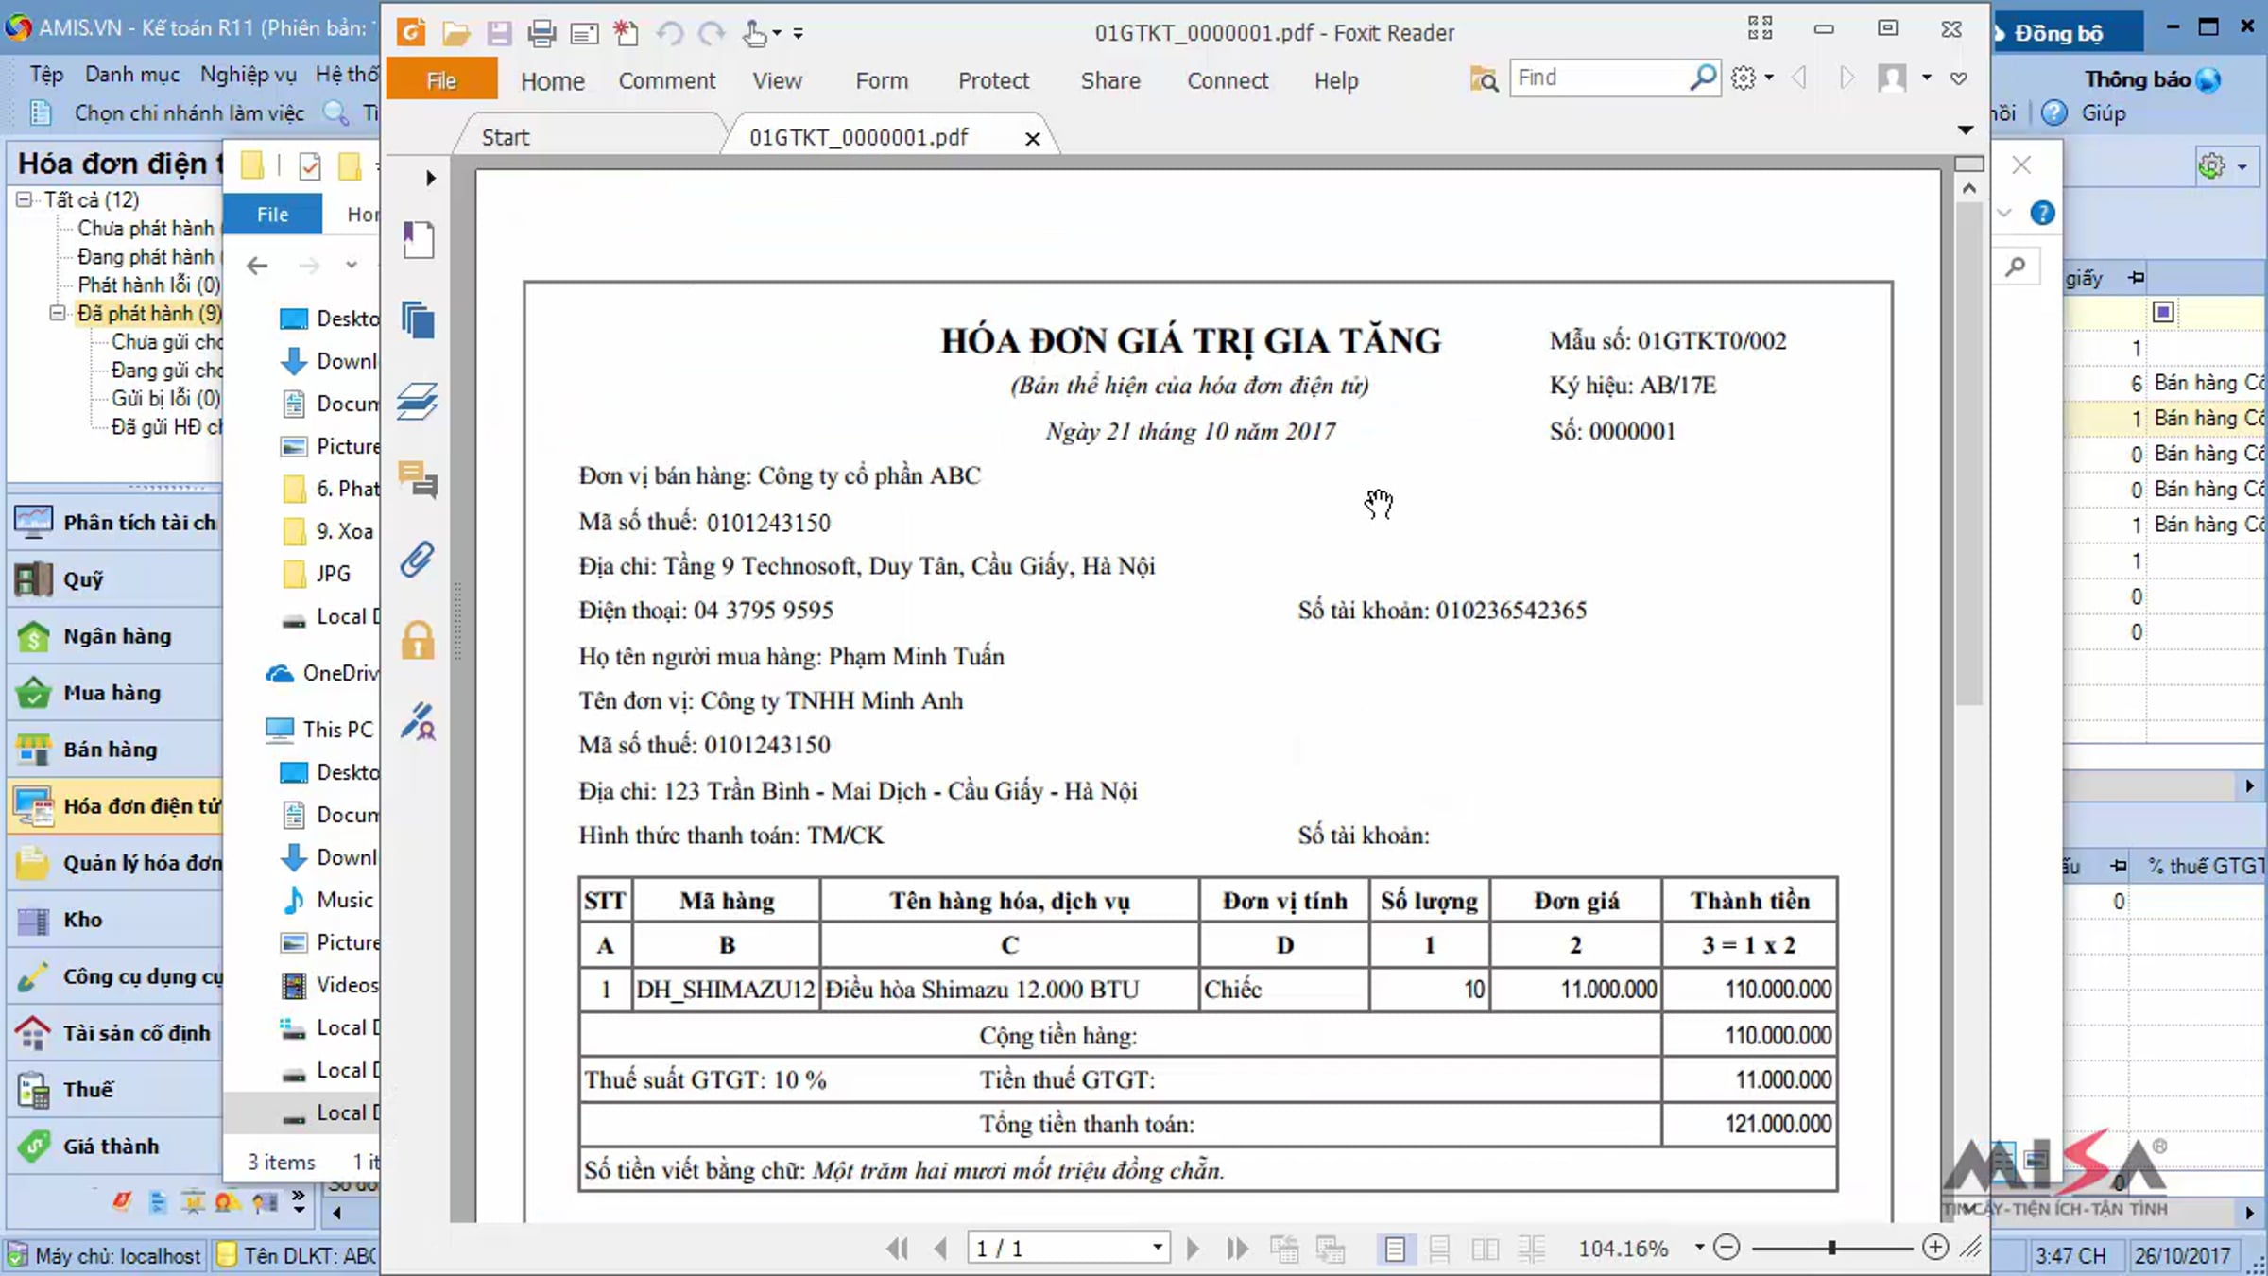Go to previous page button
The image size is (2268, 1276).
click(940, 1249)
